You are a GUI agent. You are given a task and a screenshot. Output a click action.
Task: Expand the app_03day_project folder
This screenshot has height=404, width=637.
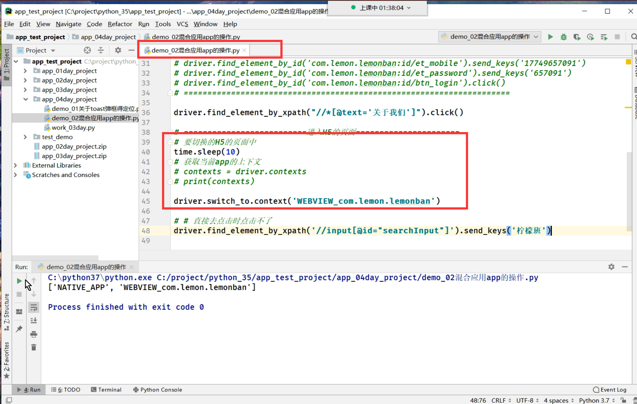coord(25,90)
